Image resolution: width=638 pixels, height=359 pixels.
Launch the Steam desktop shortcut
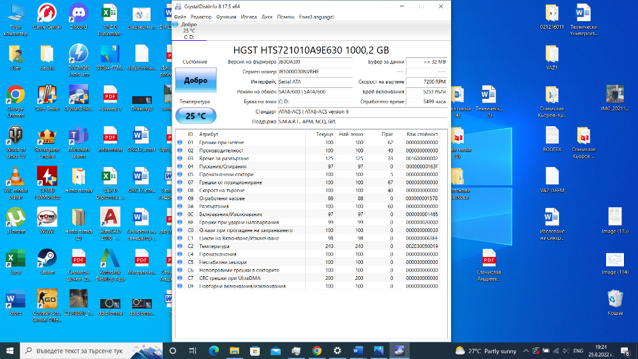pos(47,262)
